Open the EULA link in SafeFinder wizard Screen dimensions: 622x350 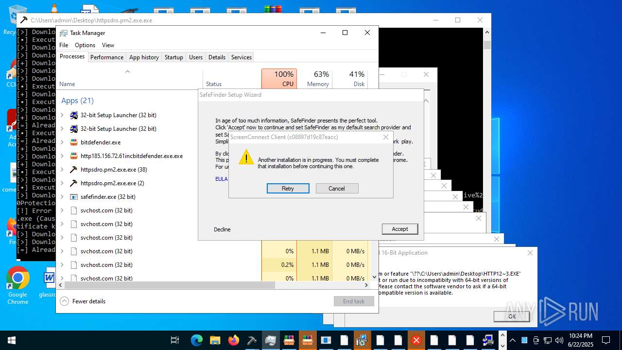pos(221,179)
